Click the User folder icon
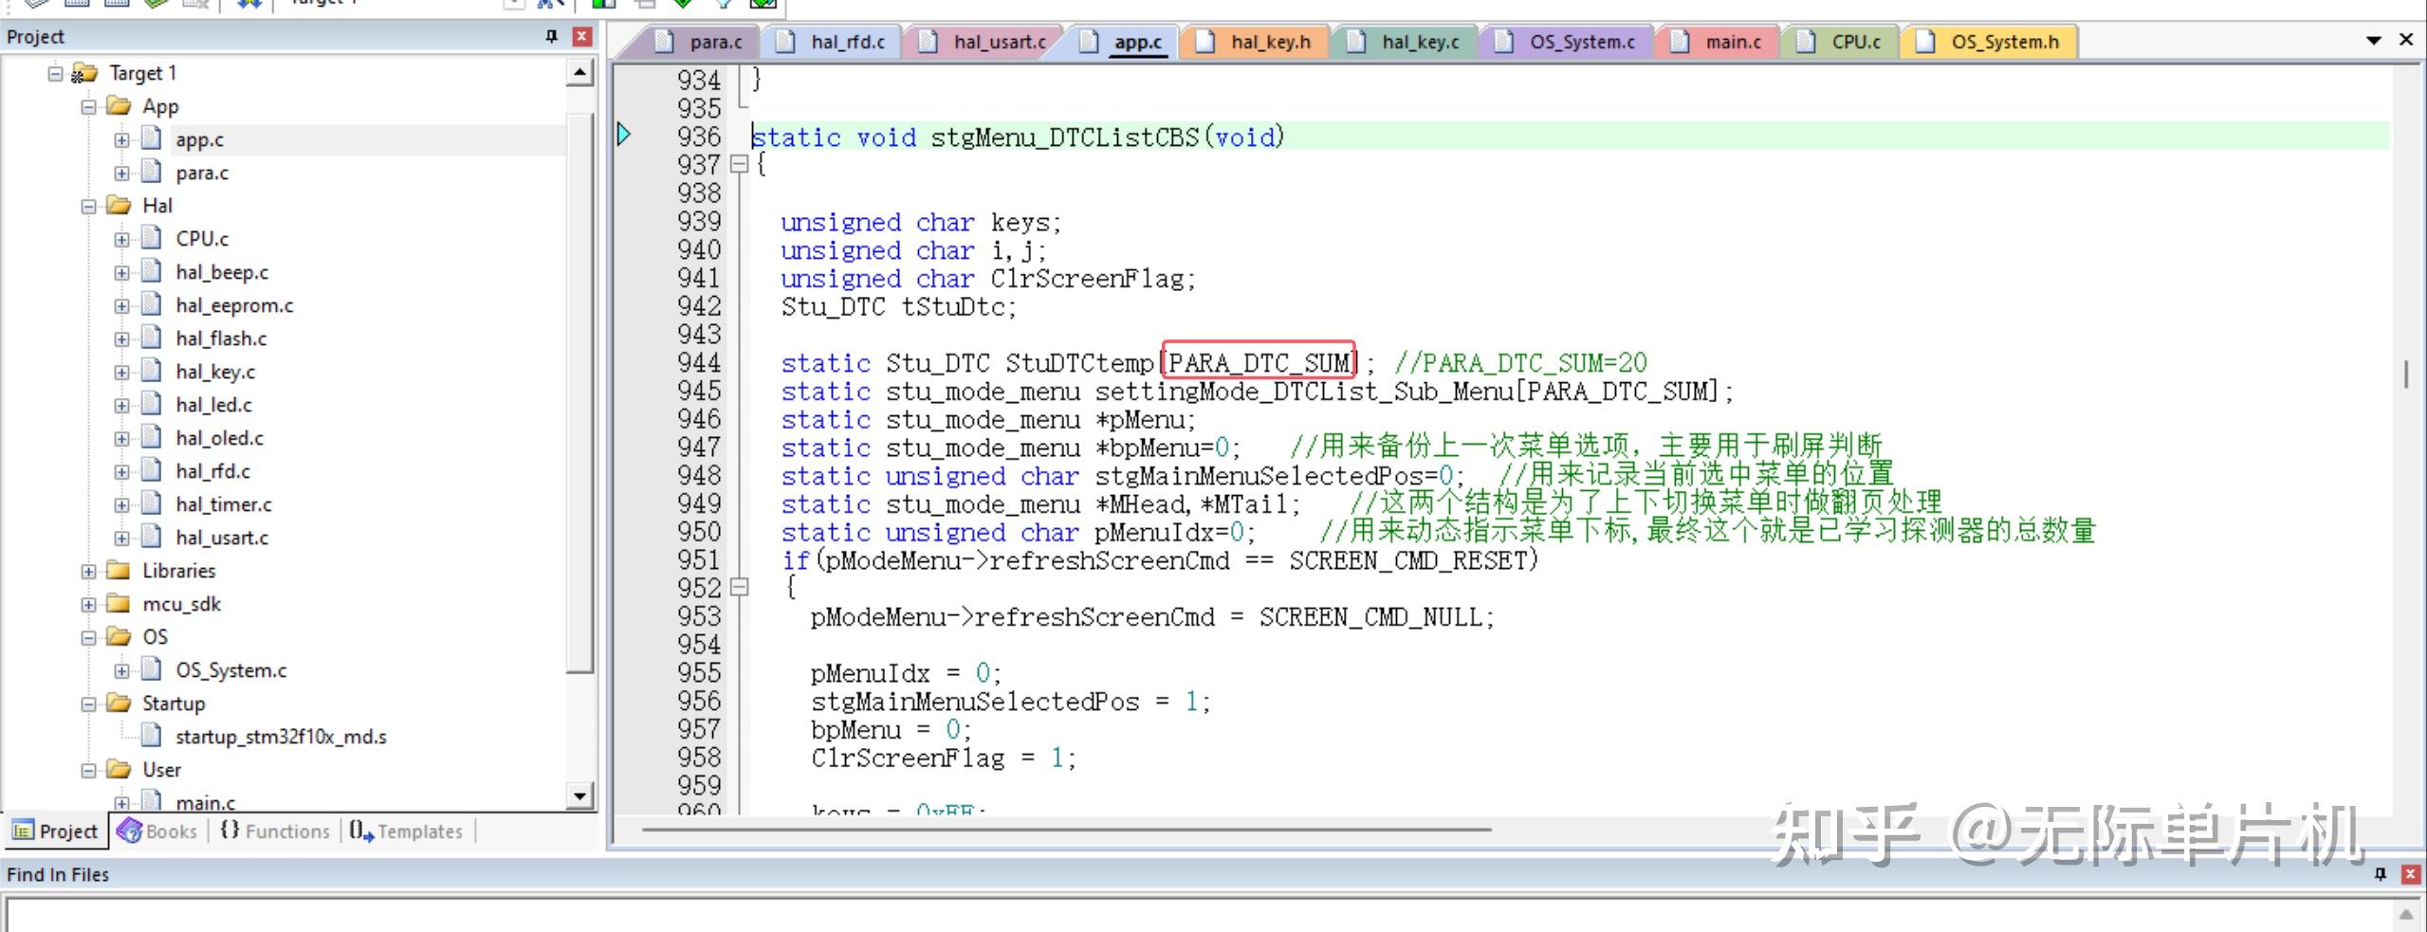Viewport: 2427px width, 932px height. tap(119, 769)
